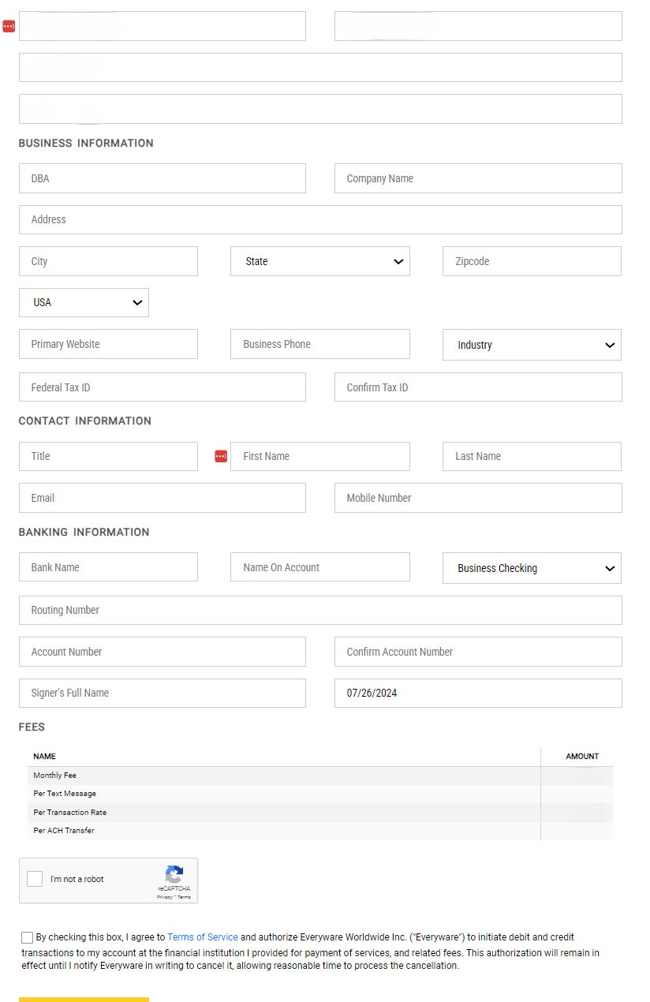The width and height of the screenshot is (650, 1002).
Task: Click the date field showing 07/26/2024
Action: [478, 693]
